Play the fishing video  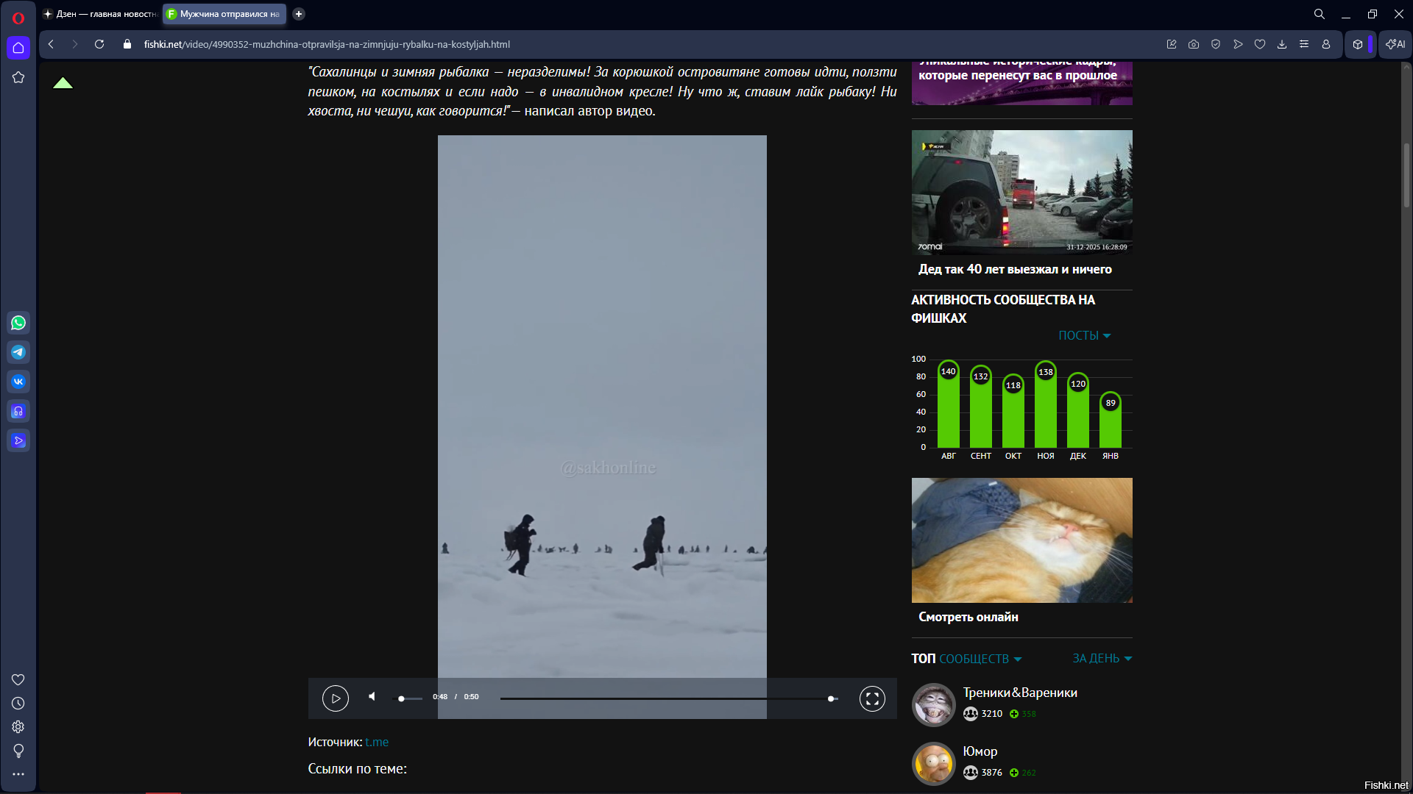click(x=335, y=698)
